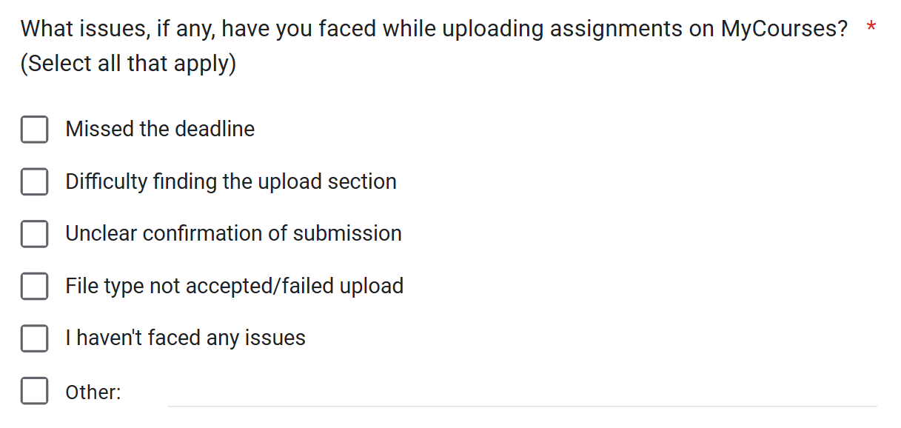Click the '(Select all that apply)' hint text
This screenshot has width=901, height=428.
pos(128,64)
